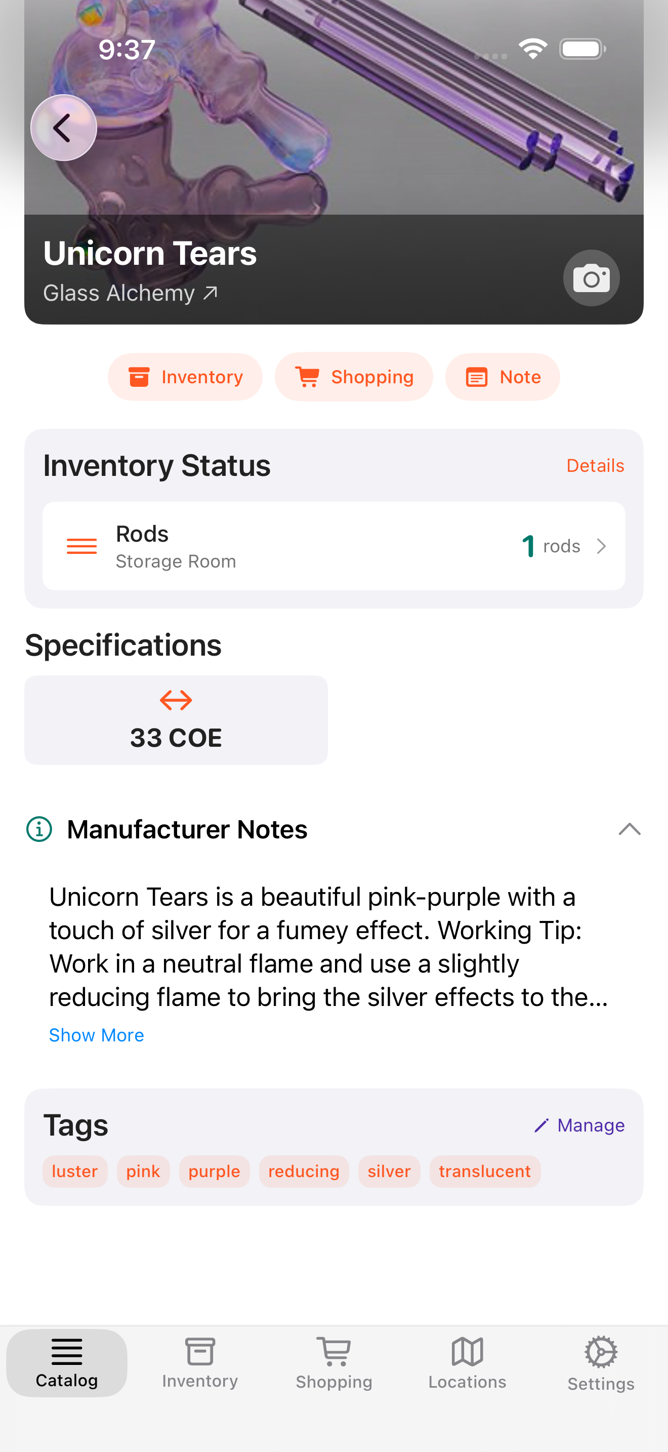The width and height of the screenshot is (668, 1452).
Task: Show more manufacturer notes text
Action: click(x=96, y=1035)
